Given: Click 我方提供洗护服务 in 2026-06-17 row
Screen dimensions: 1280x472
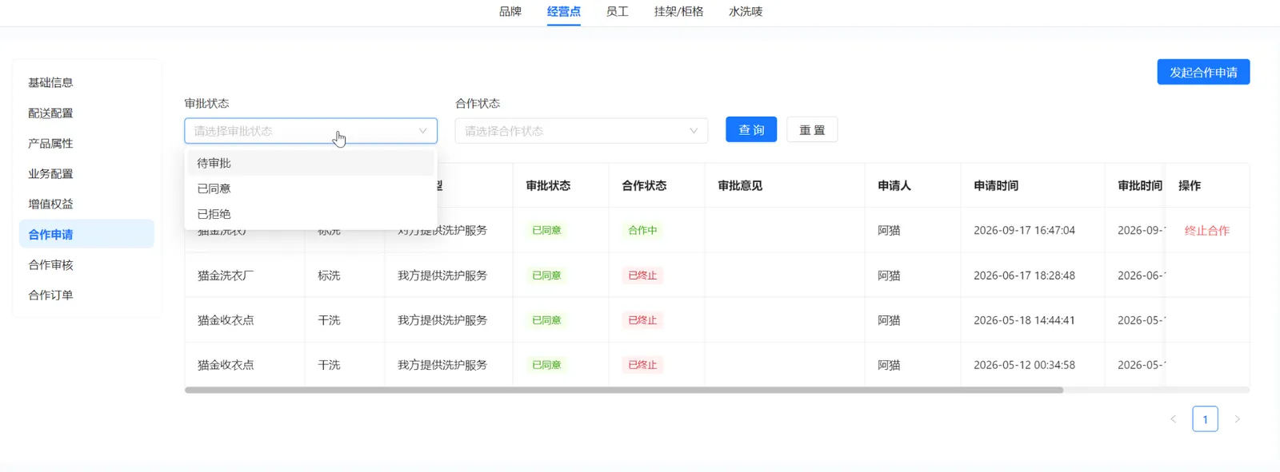Looking at the screenshot, I should click(442, 276).
